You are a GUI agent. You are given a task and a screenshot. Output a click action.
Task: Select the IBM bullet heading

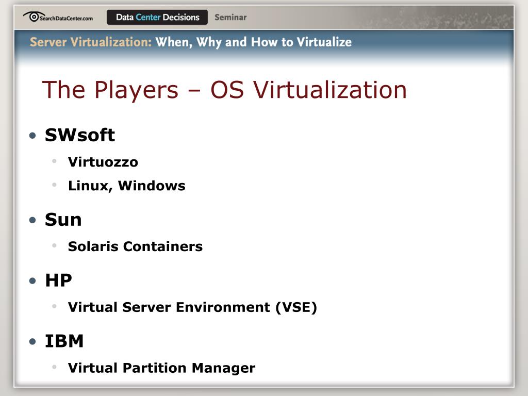(64, 341)
